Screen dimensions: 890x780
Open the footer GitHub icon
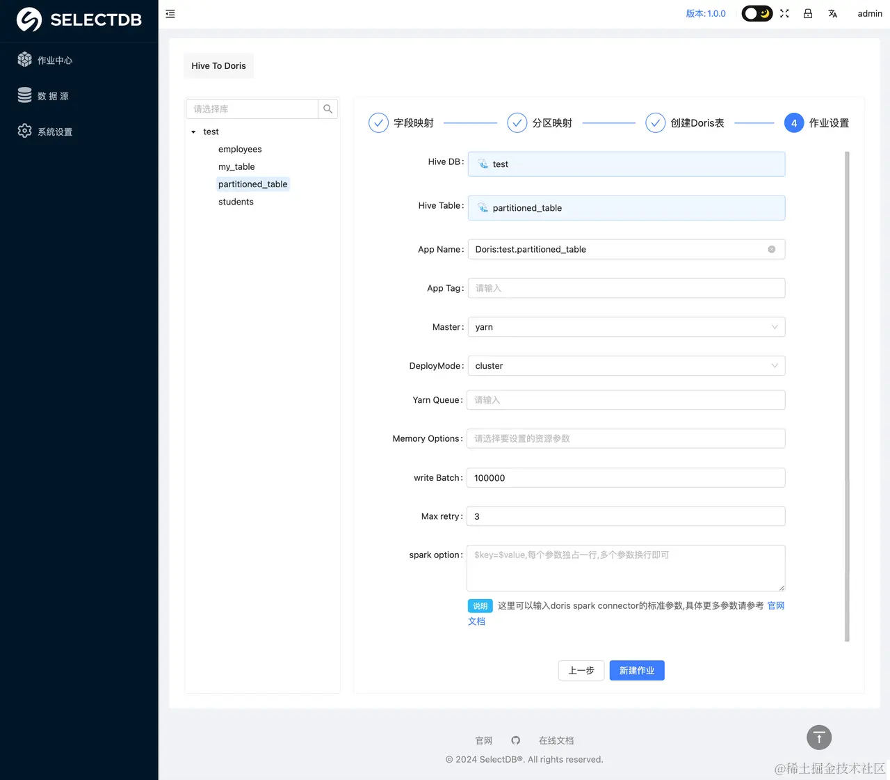516,740
